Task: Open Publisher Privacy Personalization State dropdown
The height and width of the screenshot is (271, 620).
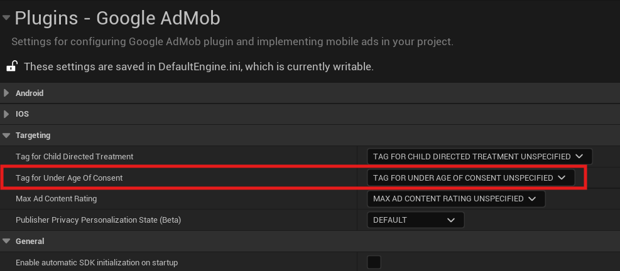Action: point(415,220)
